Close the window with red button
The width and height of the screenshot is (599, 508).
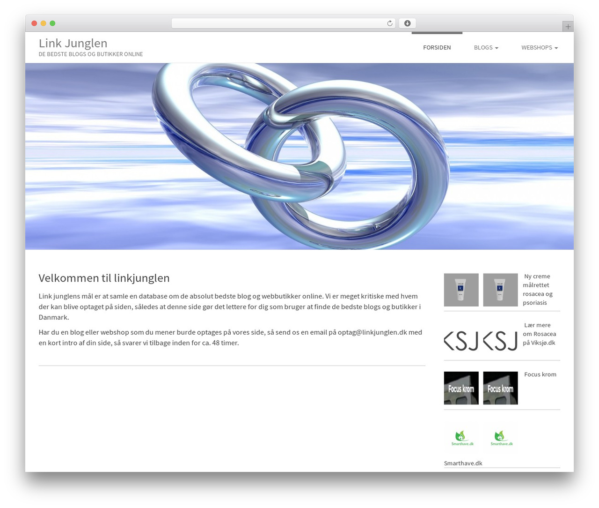[34, 23]
